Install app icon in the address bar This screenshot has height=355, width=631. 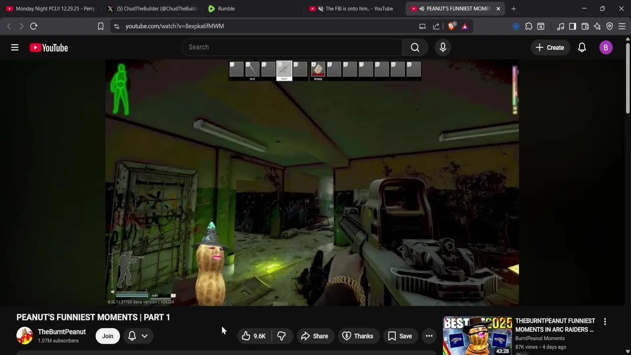[x=422, y=26]
